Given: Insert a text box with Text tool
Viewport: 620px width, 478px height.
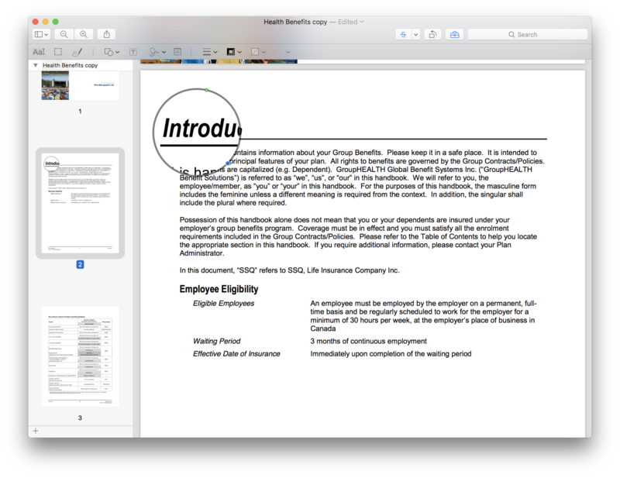Looking at the screenshot, I should 133,52.
